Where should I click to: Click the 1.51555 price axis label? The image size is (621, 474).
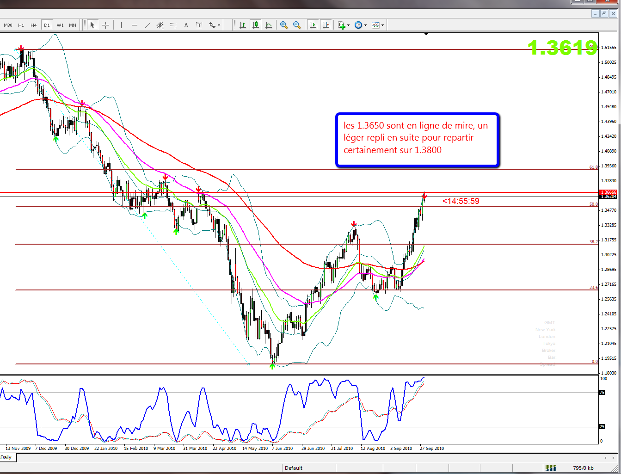click(609, 48)
